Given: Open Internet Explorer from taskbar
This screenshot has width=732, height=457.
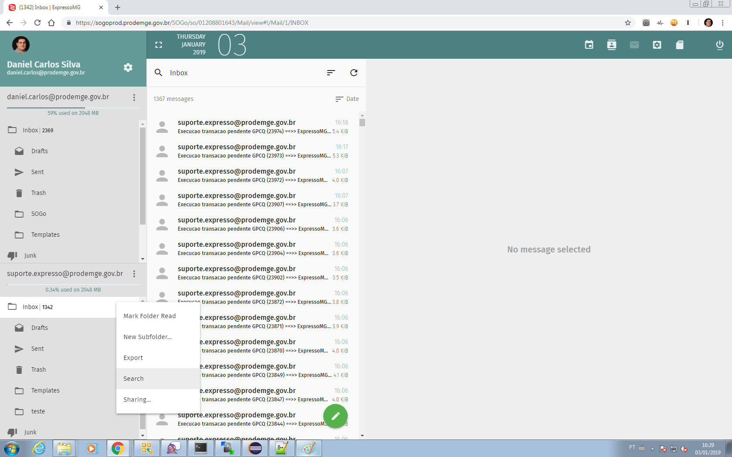Looking at the screenshot, I should tap(39, 448).
